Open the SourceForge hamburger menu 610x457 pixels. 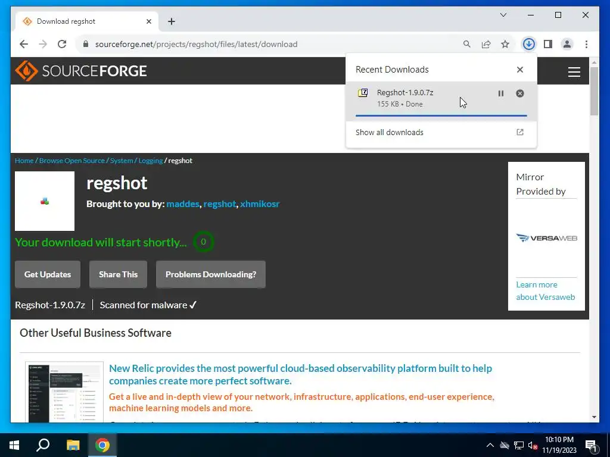click(x=574, y=72)
